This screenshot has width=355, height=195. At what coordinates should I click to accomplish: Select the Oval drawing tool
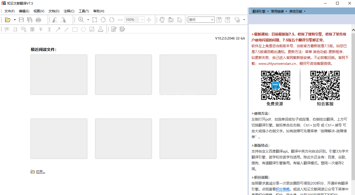pos(83,29)
